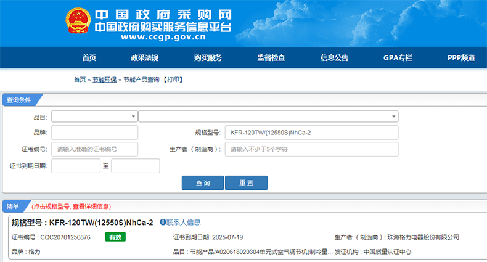Click the blue info icon beside 联系人信息
Image resolution: width=487 pixels, height=262 pixels.
(x=163, y=222)
